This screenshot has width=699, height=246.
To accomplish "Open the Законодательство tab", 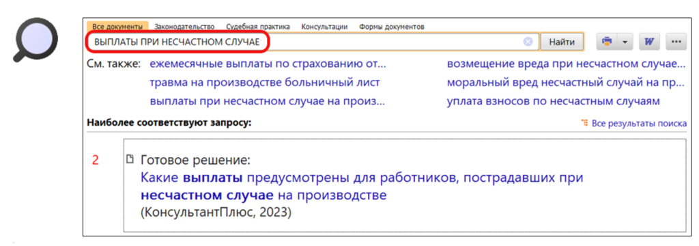I will (x=184, y=27).
